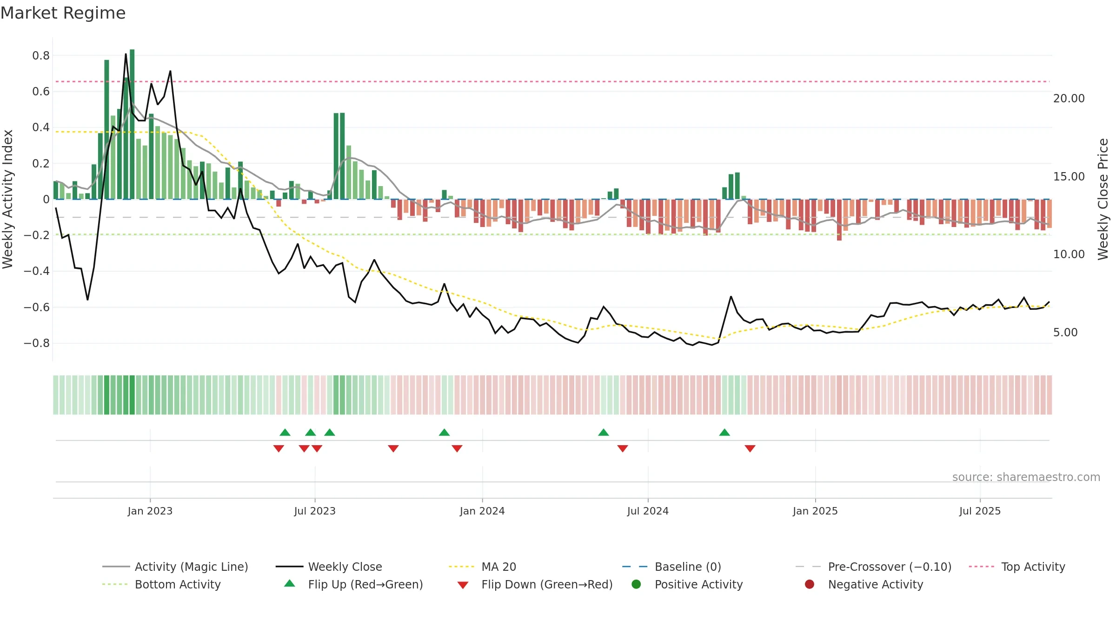
Task: Click the first red flip-down triangle marker
Action: [279, 448]
